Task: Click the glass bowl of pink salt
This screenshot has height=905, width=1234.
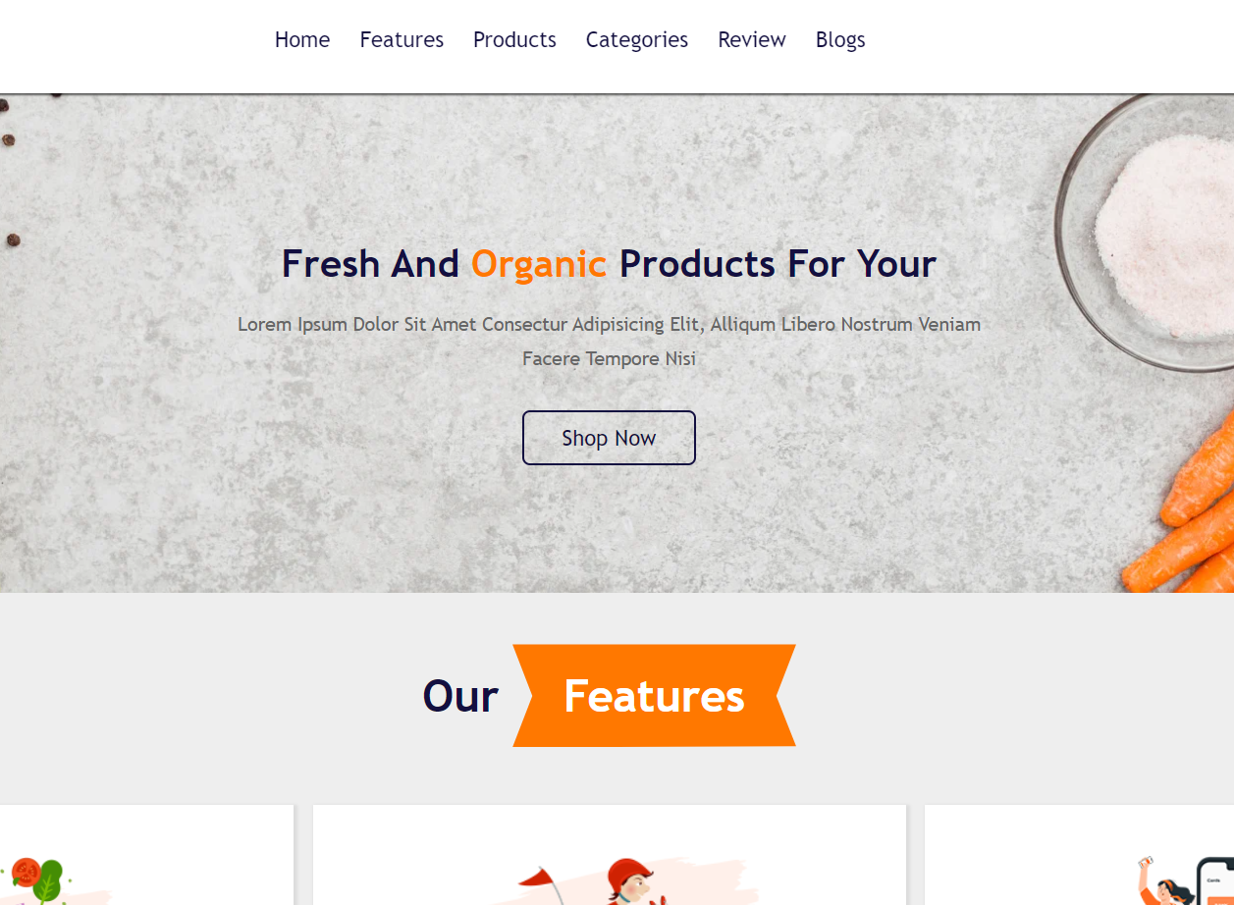Action: (x=1149, y=233)
